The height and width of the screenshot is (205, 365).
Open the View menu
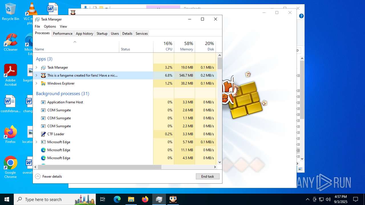coord(63,26)
